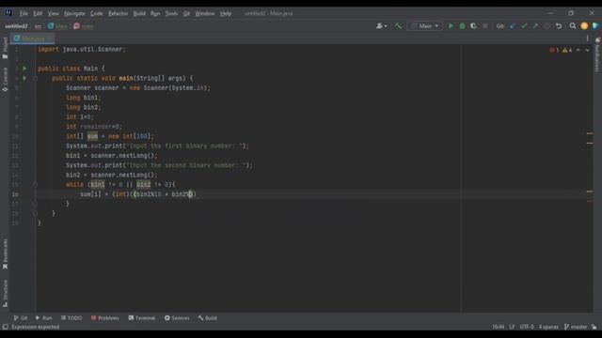Open the Edit menu

pyautogui.click(x=38, y=13)
